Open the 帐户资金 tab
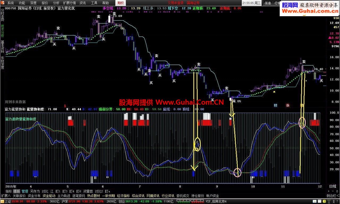 coord(212,196)
